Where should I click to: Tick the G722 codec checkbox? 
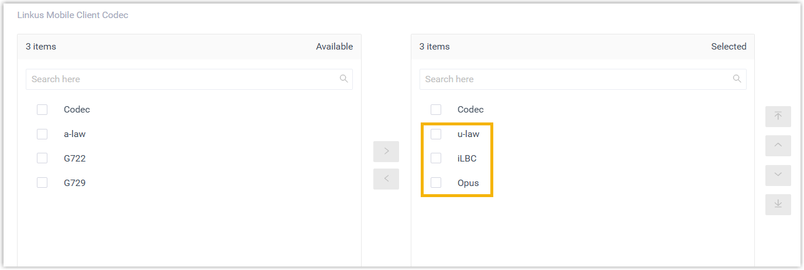click(x=42, y=159)
